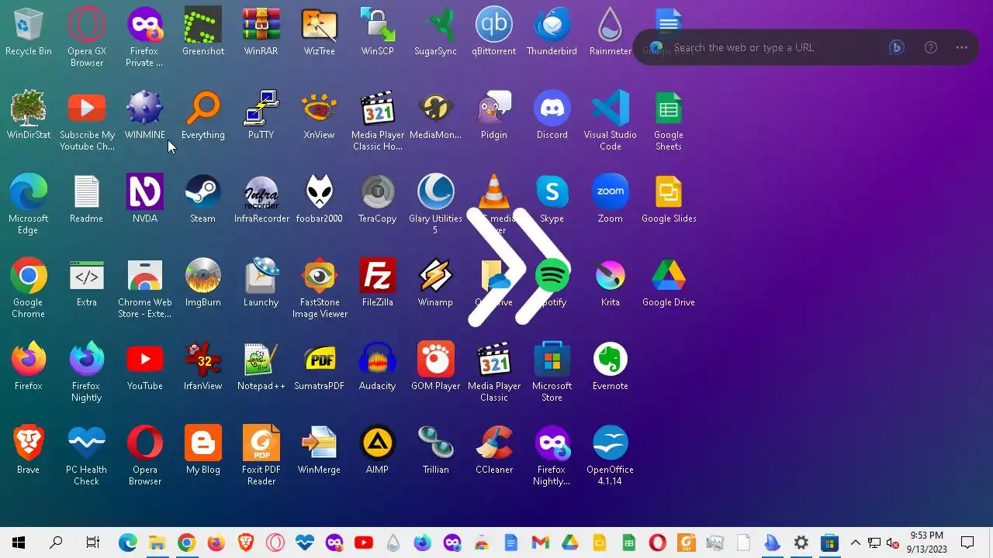The width and height of the screenshot is (993, 558).
Task: Select the NVDA desktop icon
Action: 145,200
